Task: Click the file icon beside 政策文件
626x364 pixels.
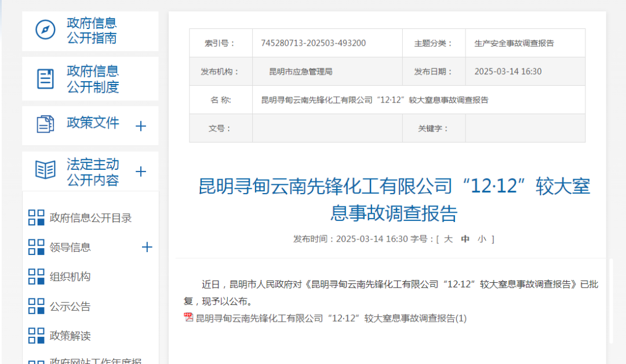Action: pyautogui.click(x=45, y=124)
